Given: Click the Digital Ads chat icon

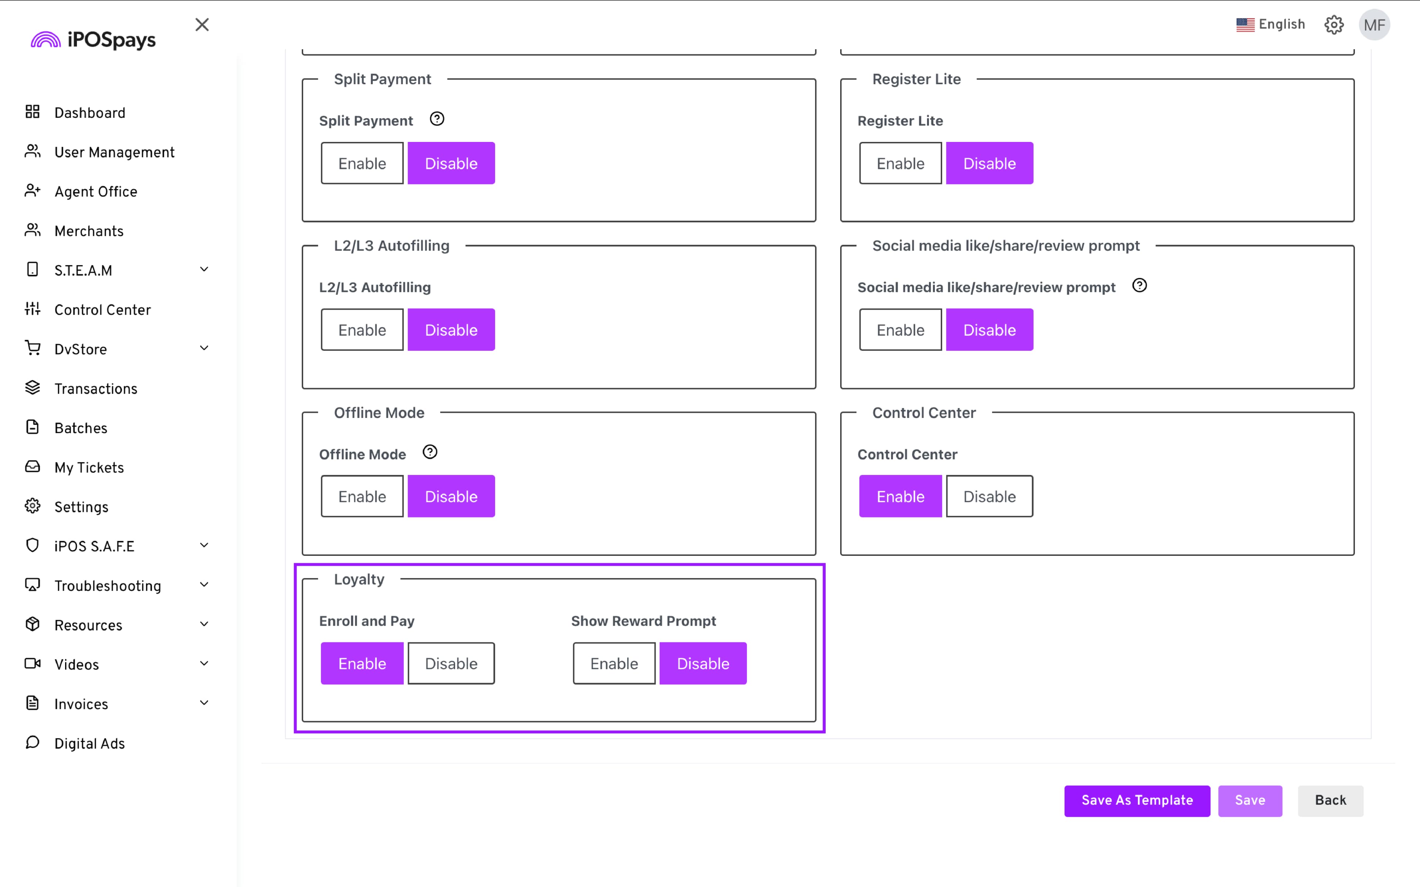Looking at the screenshot, I should coord(33,743).
